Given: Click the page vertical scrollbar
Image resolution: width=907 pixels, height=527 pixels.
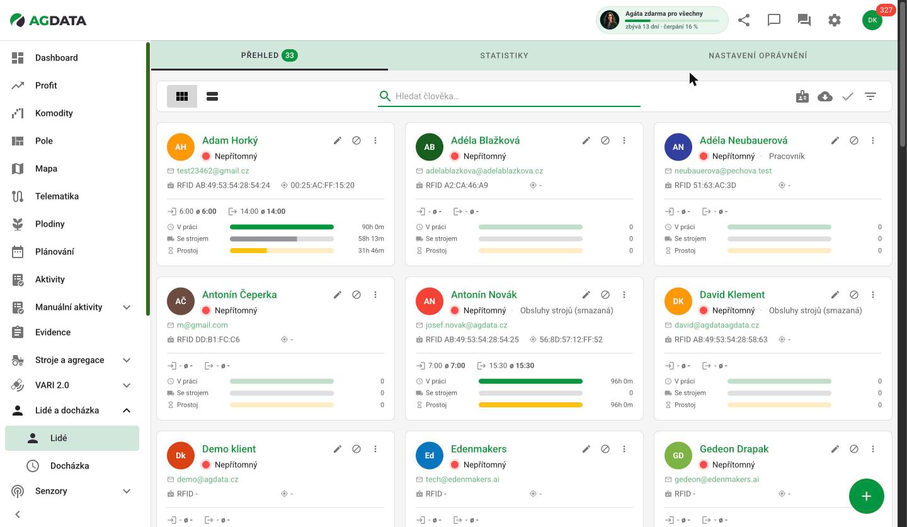Looking at the screenshot, I should (903, 74).
